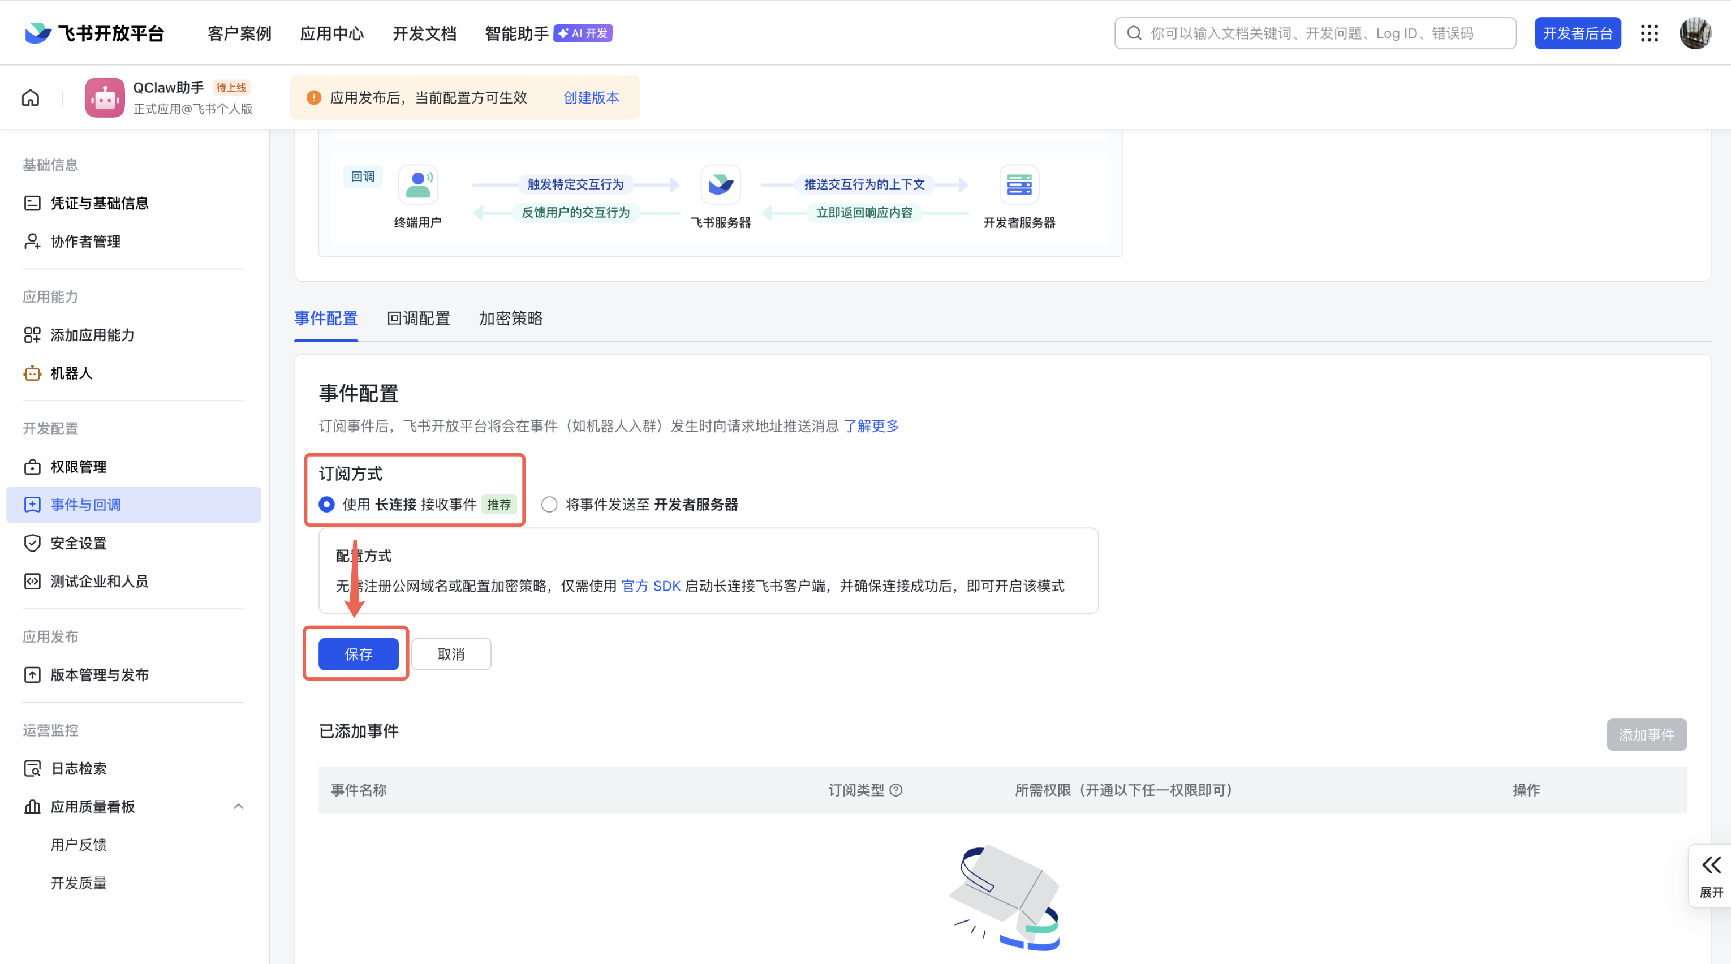Click the 官方 SDK link
The height and width of the screenshot is (964, 1731).
click(x=651, y=586)
